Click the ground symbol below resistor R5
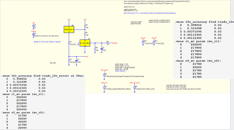The height and width of the screenshot is (130, 234). click(95, 52)
